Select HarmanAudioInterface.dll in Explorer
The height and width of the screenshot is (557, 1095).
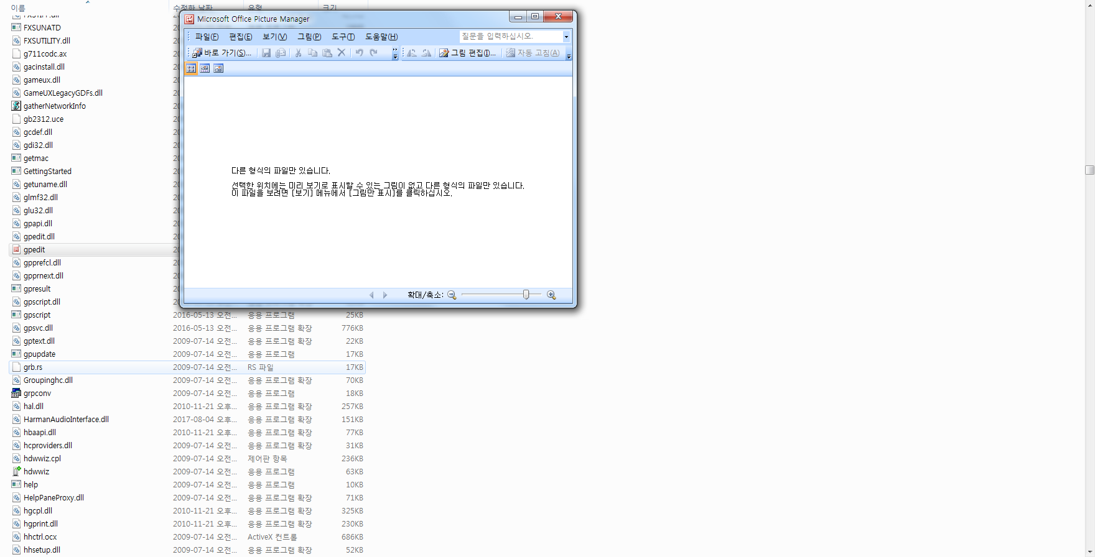(x=66, y=420)
